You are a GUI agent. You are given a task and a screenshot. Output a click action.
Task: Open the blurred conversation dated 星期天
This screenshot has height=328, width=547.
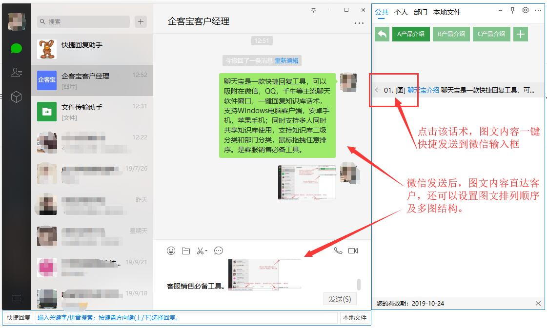92,236
